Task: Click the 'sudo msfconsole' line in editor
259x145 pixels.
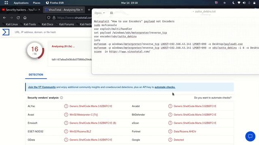Action: point(105,25)
